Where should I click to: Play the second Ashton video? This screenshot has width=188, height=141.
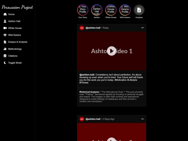click(x=111, y=139)
